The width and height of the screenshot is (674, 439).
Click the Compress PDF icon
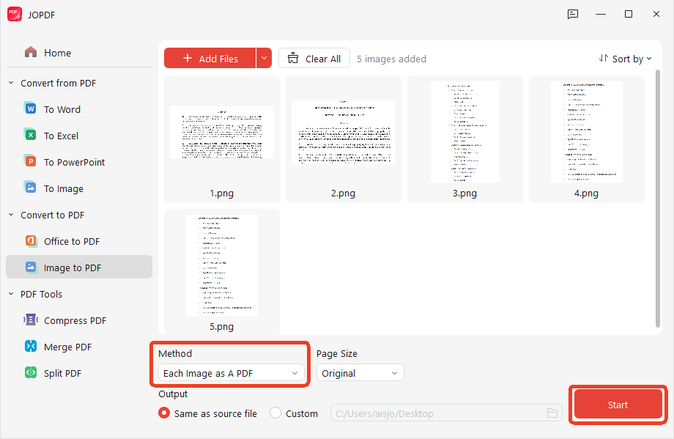[x=31, y=320]
